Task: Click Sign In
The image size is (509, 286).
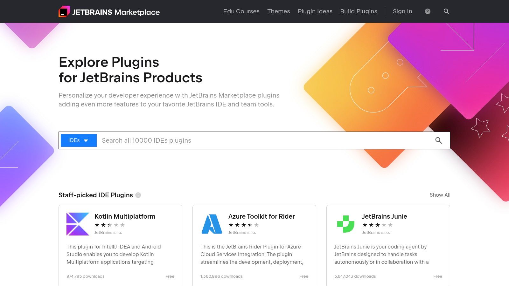Action: pos(402,11)
